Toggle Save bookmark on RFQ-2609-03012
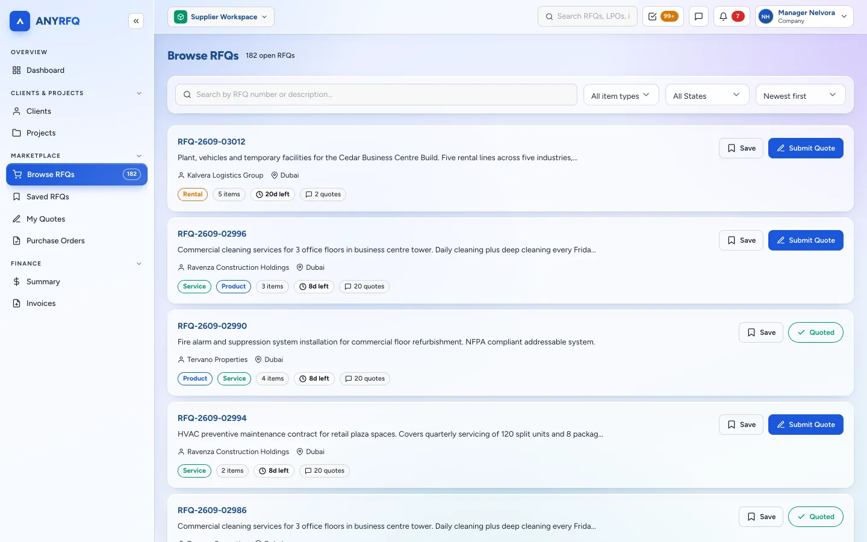Screen dimensions: 867x542 (x=741, y=148)
